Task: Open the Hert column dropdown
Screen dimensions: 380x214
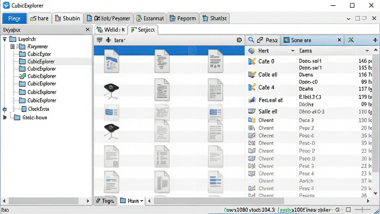Action: click(293, 51)
